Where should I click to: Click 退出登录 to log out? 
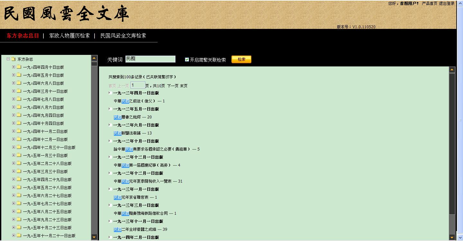point(447,4)
